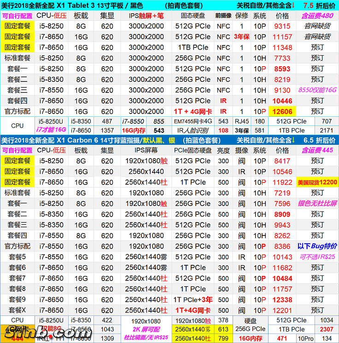The width and height of the screenshot is (339, 343).
Task: Select the 套餐X row label
Action: click(17, 310)
